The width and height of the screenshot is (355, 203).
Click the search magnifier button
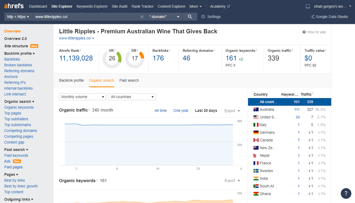(x=190, y=17)
